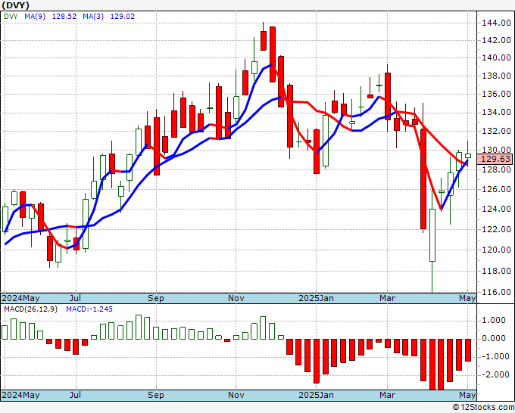The height and width of the screenshot is (413, 515).
Task: Click the DVY legend label
Action: (11, 17)
